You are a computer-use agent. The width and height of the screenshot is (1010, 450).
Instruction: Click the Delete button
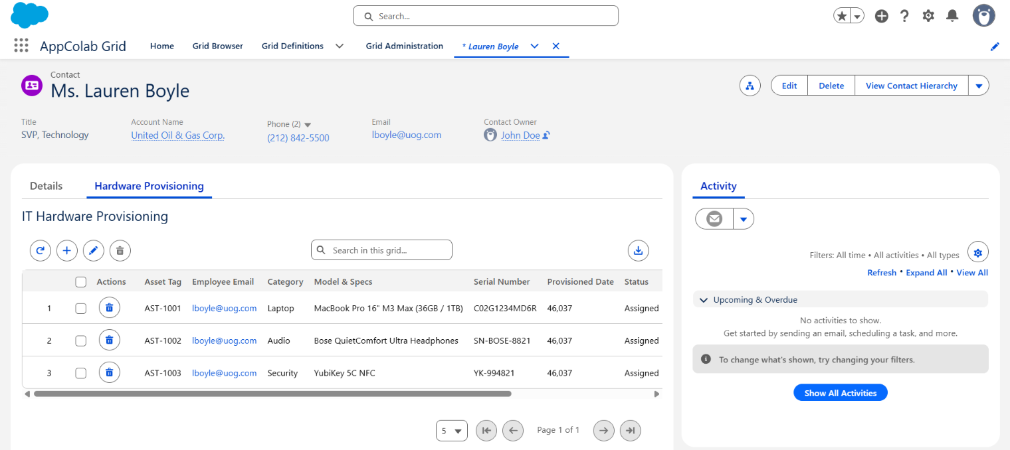click(x=831, y=86)
